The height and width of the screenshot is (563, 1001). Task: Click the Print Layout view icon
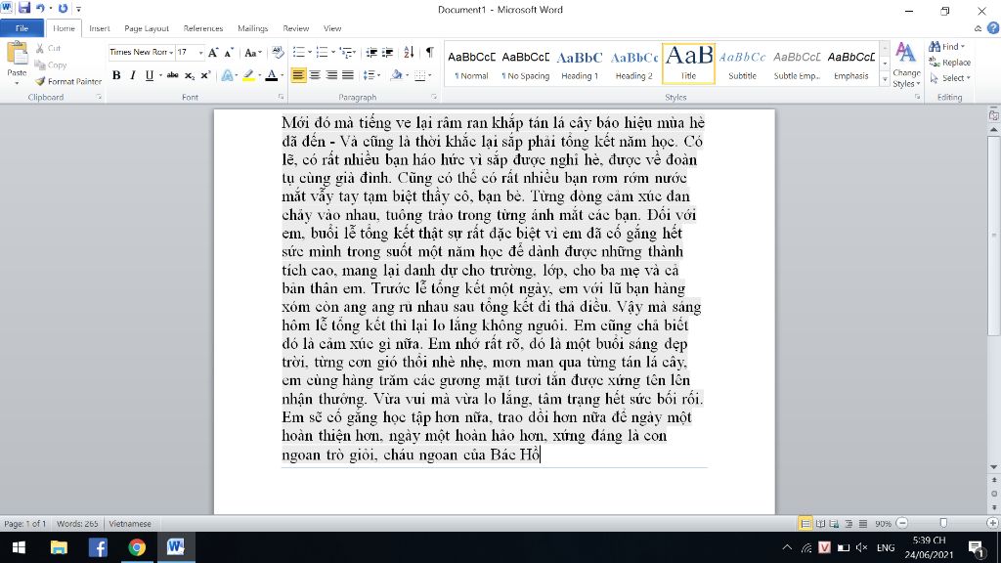pos(805,524)
